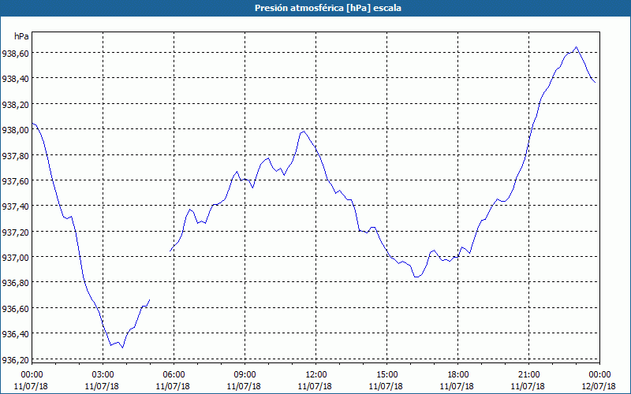631x394 pixels.
Task: Click the 936,60 y-axis label
Action: point(15,308)
